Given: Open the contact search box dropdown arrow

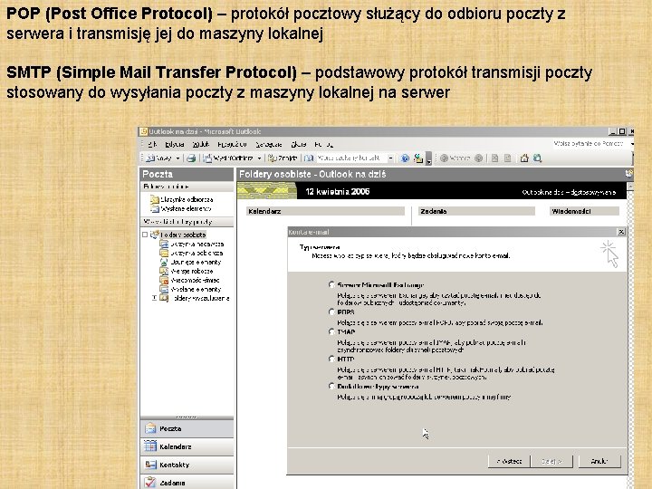Looking at the screenshot, I should coord(390,158).
